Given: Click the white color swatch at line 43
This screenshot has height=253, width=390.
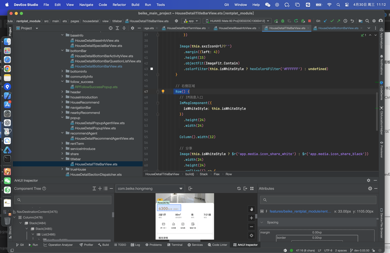Looking at the screenshot, I should click(152, 69).
